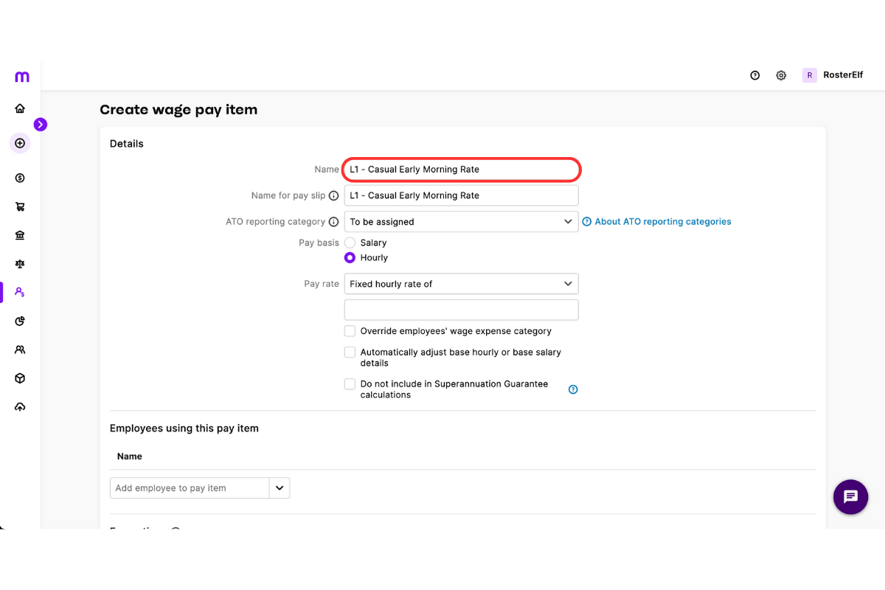Enable Override employees' wage expense category
The height and width of the screenshot is (590, 885).
coord(350,331)
